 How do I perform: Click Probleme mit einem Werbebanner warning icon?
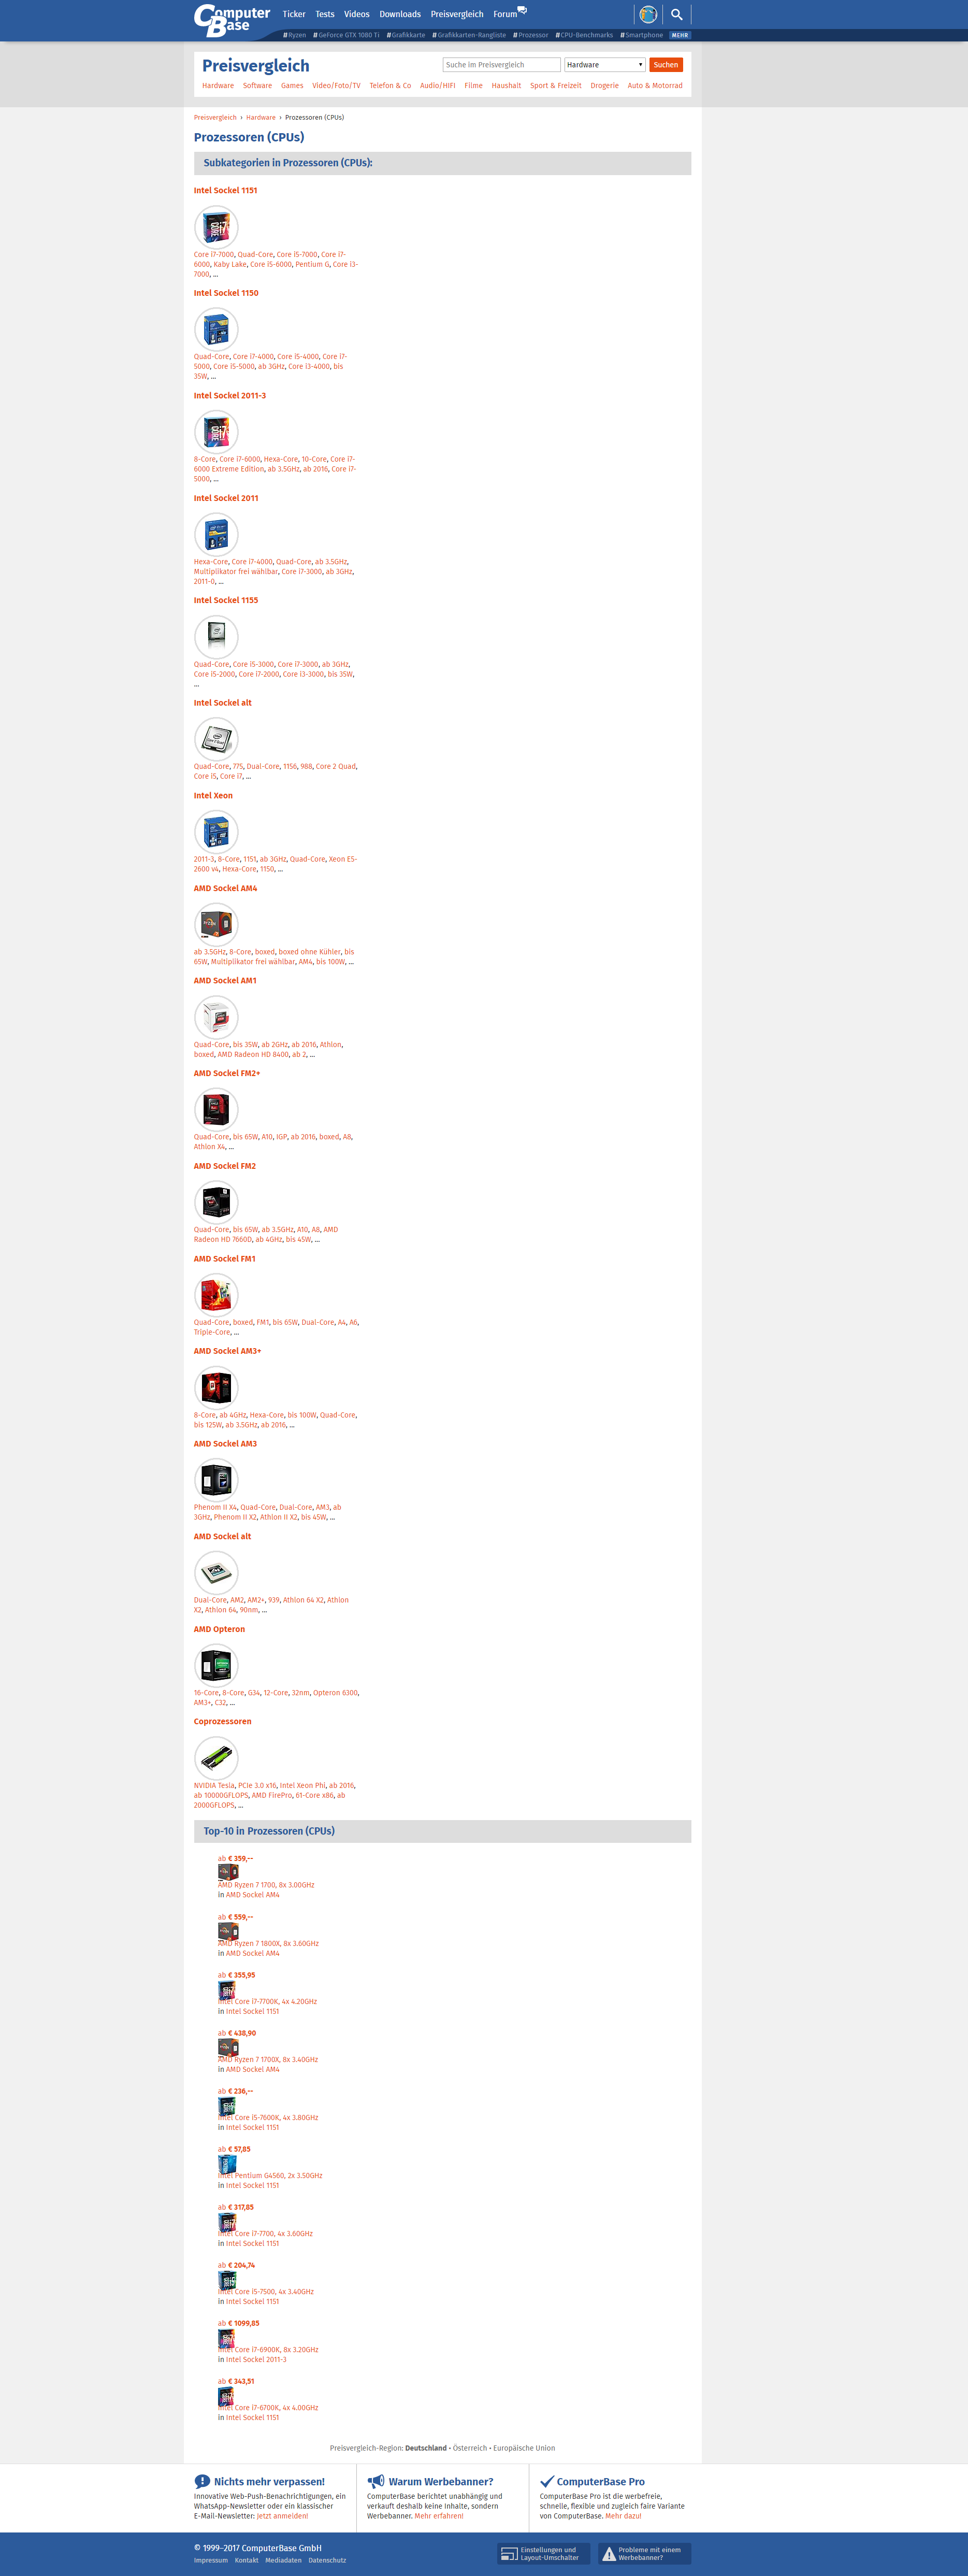[609, 2553]
